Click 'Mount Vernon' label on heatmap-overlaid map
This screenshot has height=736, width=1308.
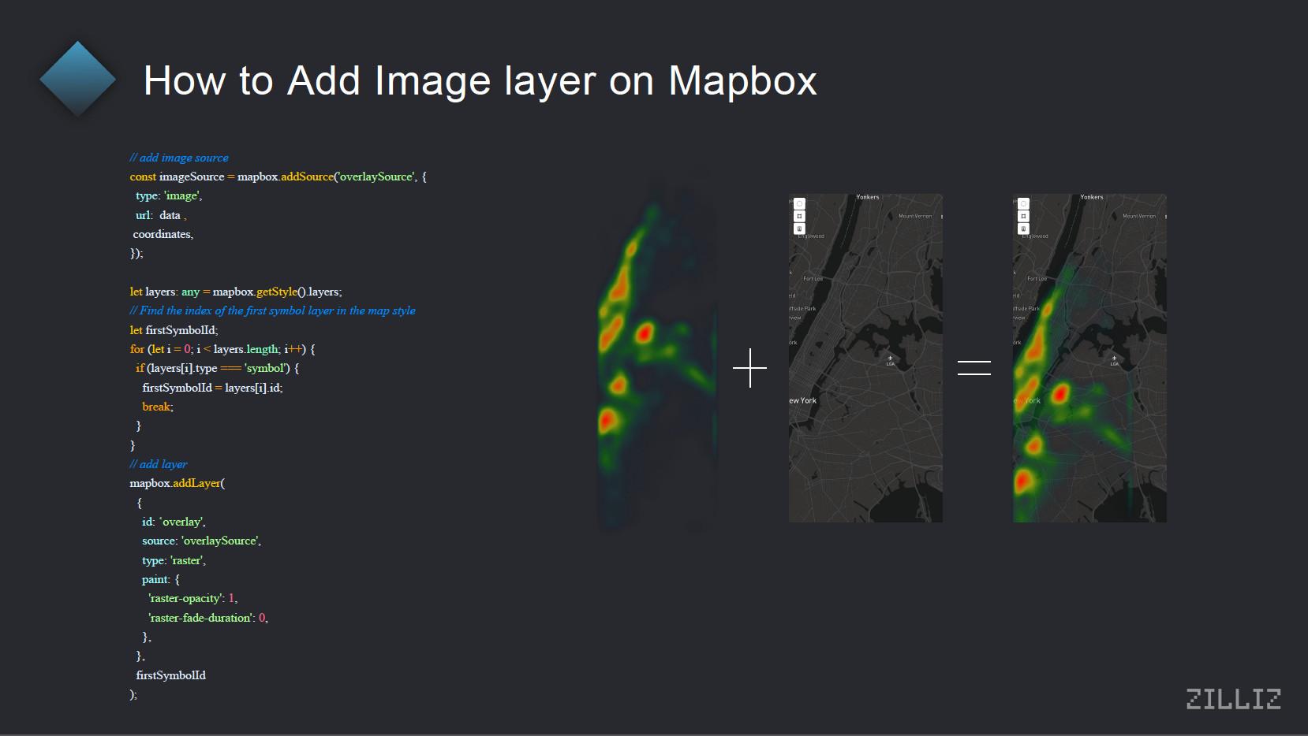pyautogui.click(x=1139, y=216)
